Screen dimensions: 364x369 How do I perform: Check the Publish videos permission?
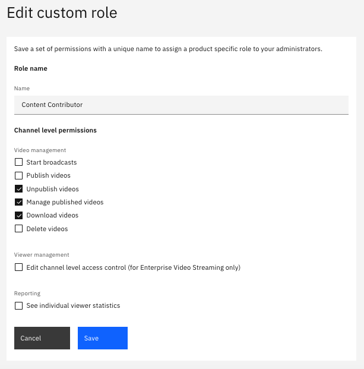pyautogui.click(x=18, y=175)
